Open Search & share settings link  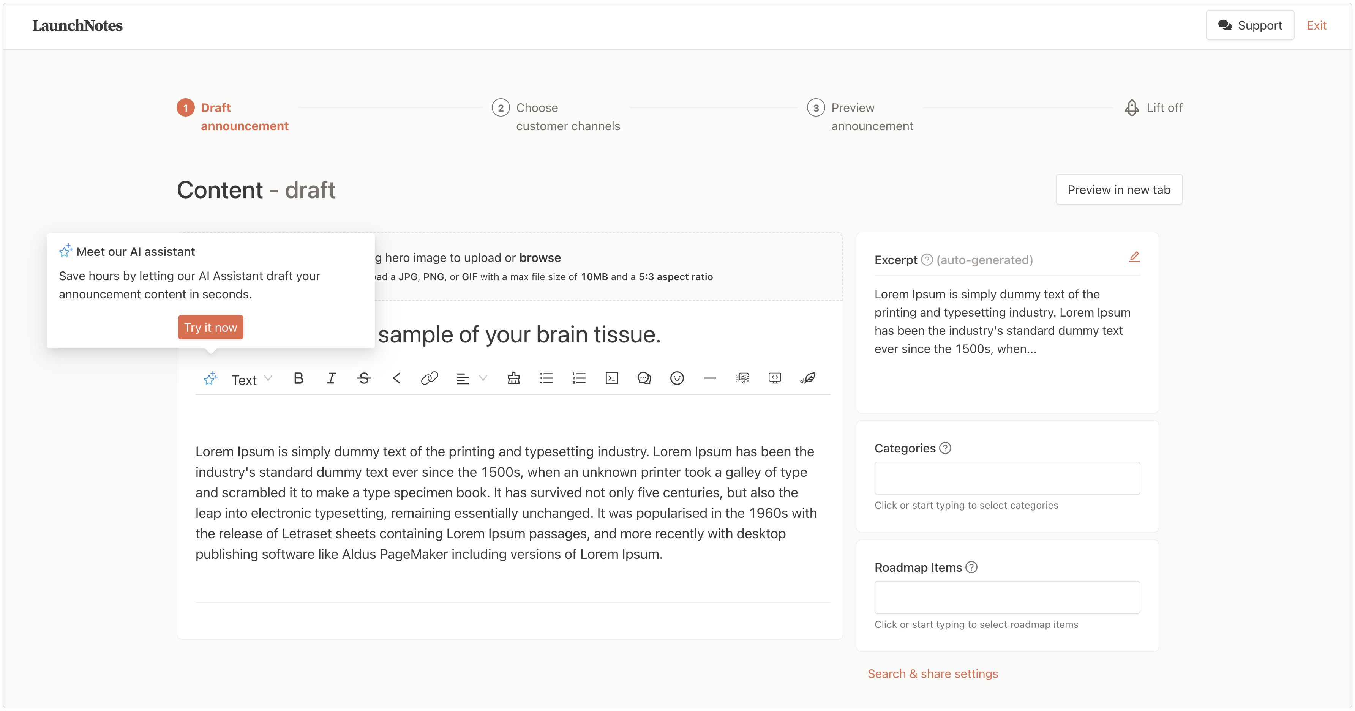(x=933, y=674)
